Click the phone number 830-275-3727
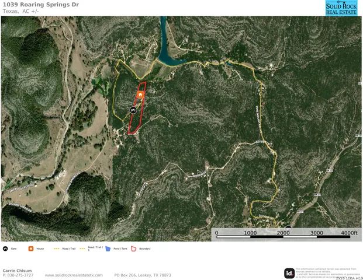Image resolution: width=363 pixels, height=280 pixels. click(x=20, y=275)
